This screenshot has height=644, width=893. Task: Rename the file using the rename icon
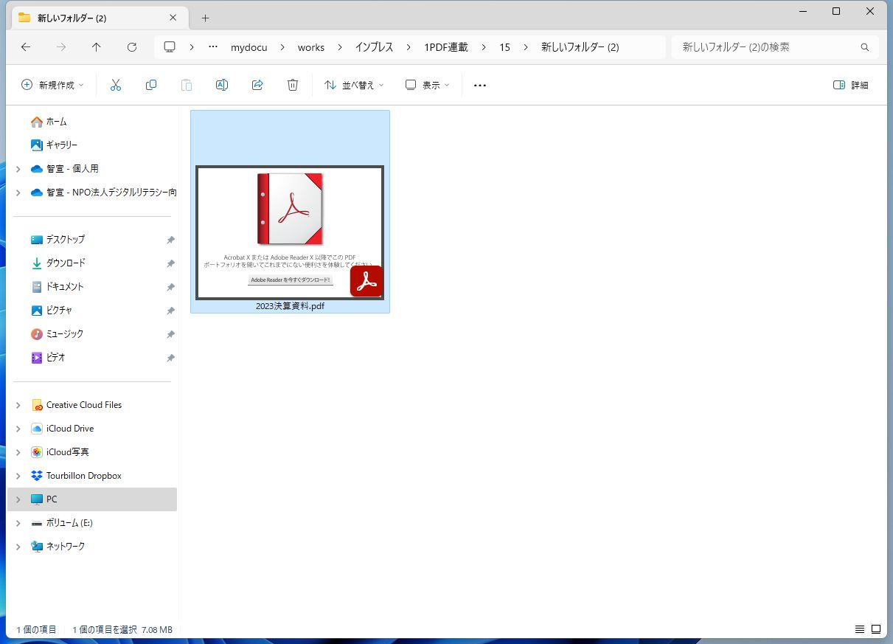point(222,84)
